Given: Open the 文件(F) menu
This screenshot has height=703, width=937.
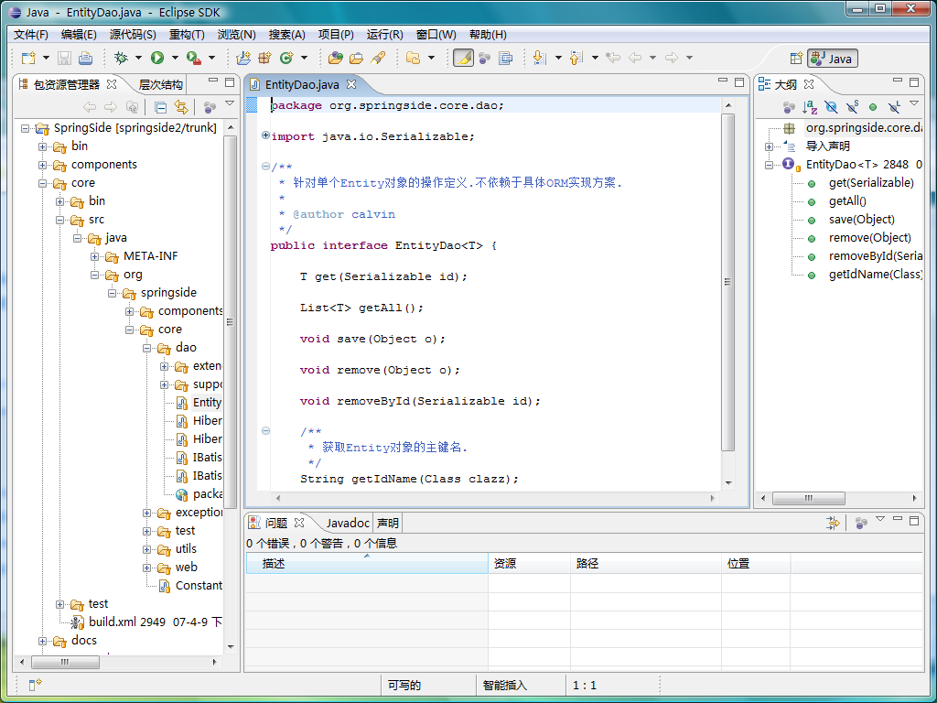Looking at the screenshot, I should pyautogui.click(x=30, y=35).
